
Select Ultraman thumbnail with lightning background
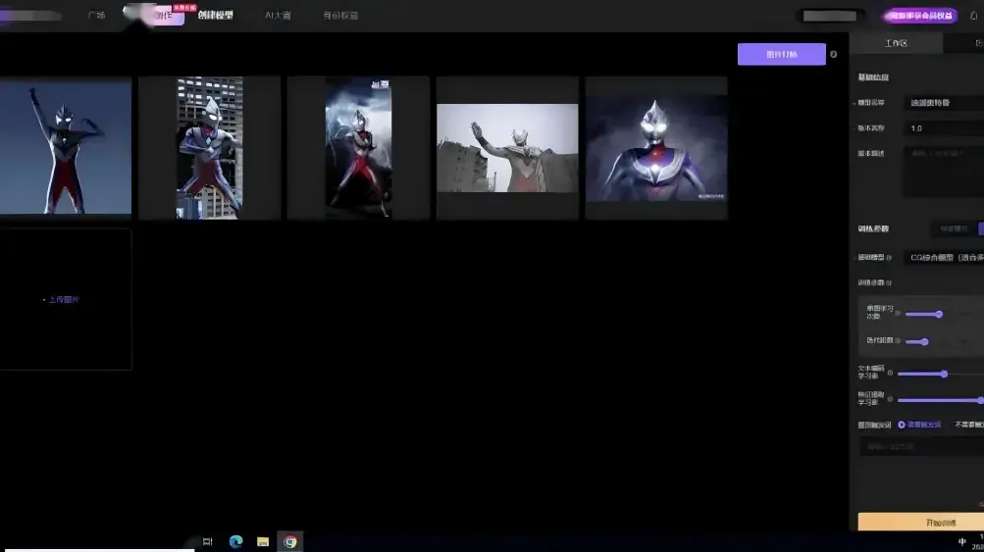[x=358, y=148]
